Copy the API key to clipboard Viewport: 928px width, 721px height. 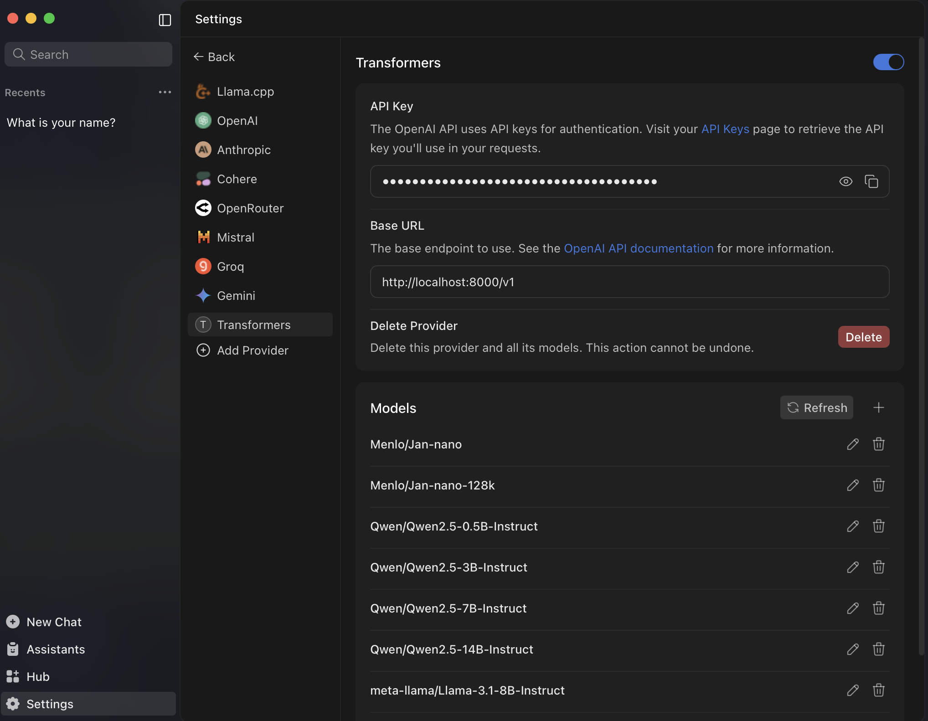click(871, 181)
